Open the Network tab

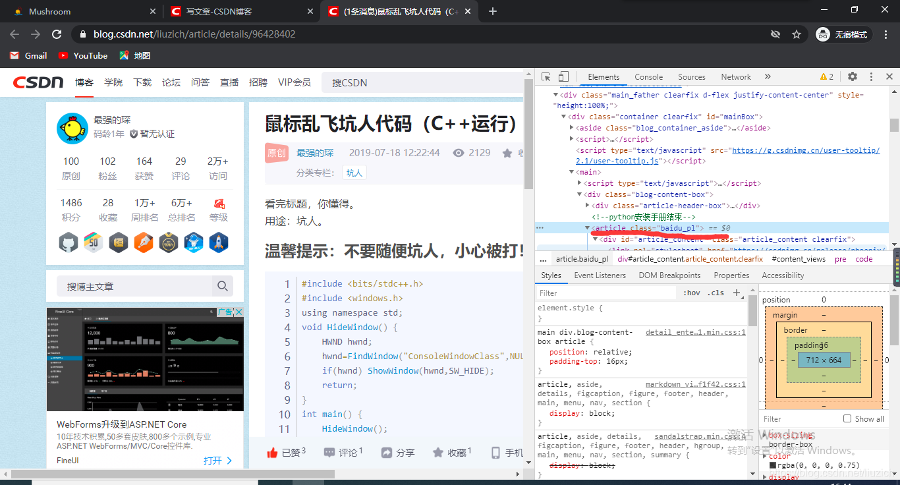point(736,76)
